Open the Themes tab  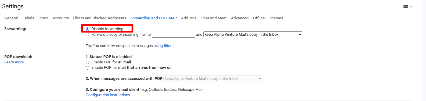[276, 18]
